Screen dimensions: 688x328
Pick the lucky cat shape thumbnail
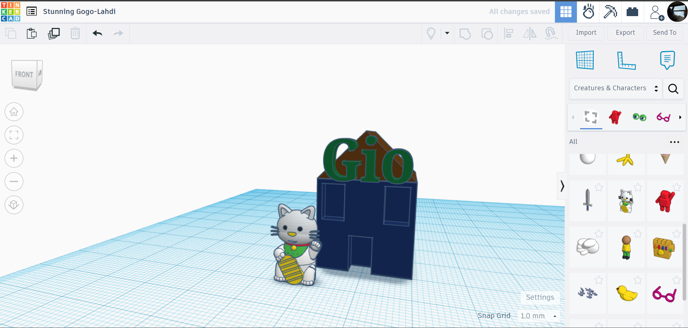626,201
